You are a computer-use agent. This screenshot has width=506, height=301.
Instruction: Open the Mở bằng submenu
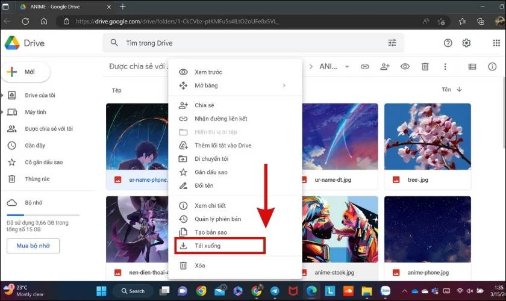click(x=235, y=85)
